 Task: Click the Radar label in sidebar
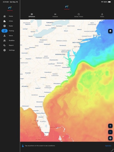pos(11,26)
